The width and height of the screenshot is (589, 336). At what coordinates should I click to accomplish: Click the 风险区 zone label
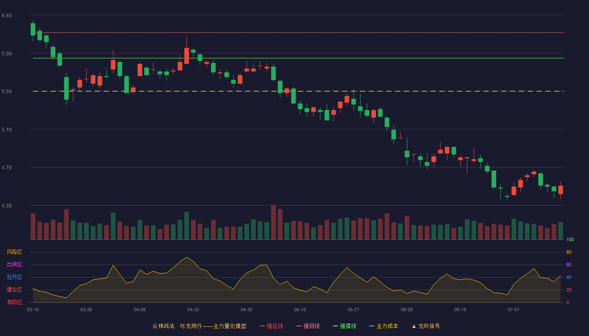14,252
